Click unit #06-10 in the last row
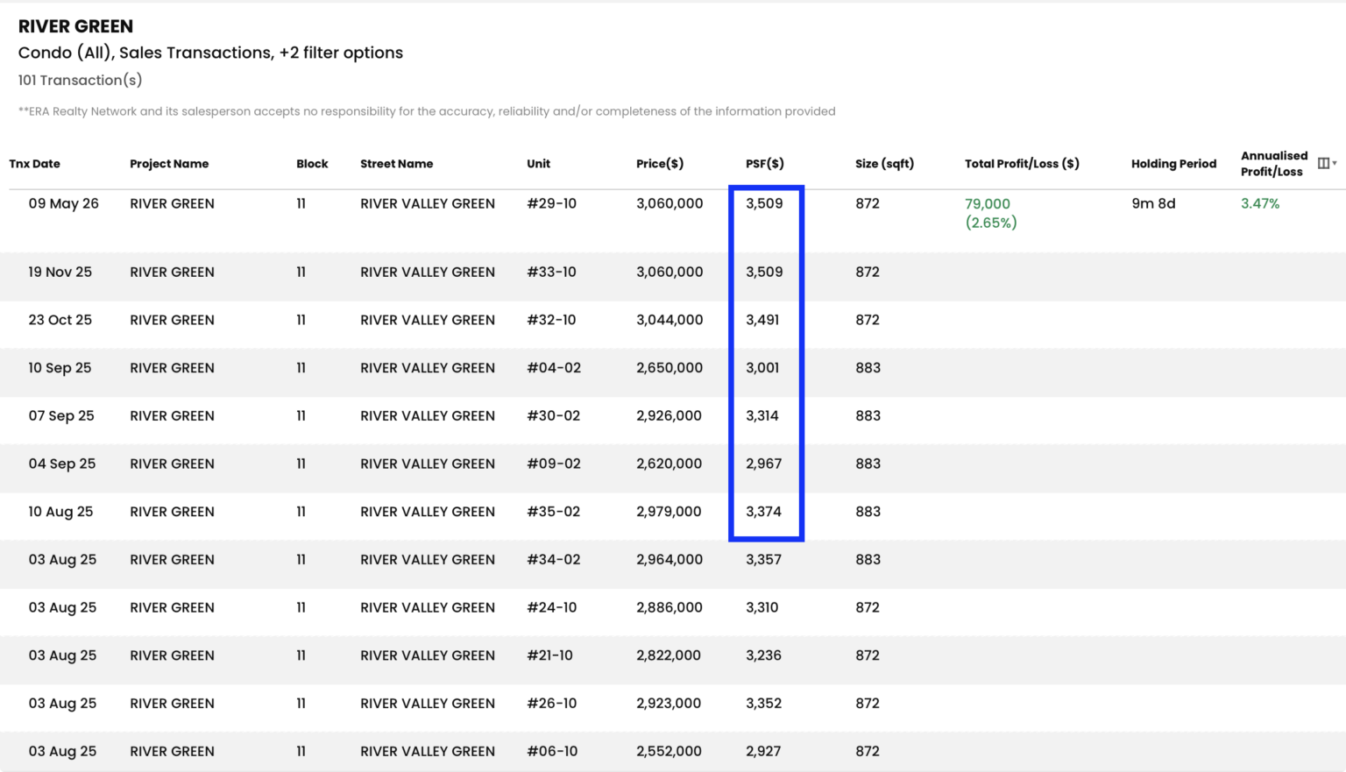The width and height of the screenshot is (1346, 772). coord(552,752)
